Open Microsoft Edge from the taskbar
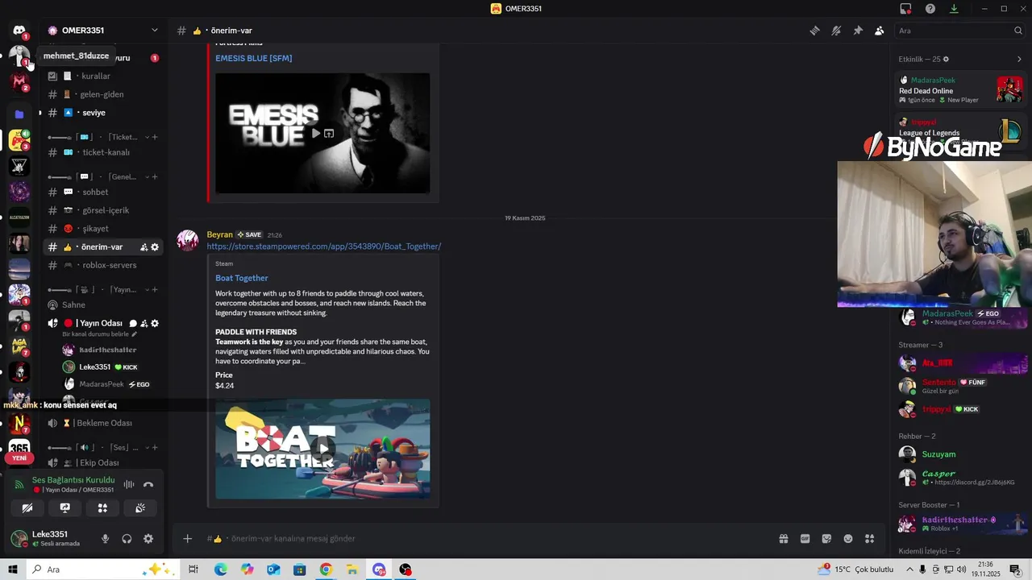 tap(221, 570)
